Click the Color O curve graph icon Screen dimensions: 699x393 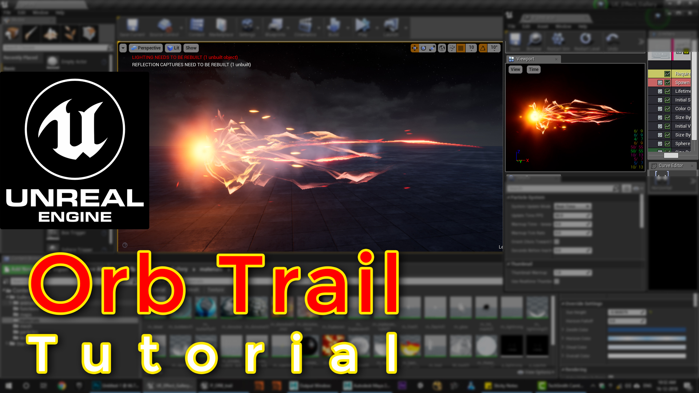pos(667,109)
